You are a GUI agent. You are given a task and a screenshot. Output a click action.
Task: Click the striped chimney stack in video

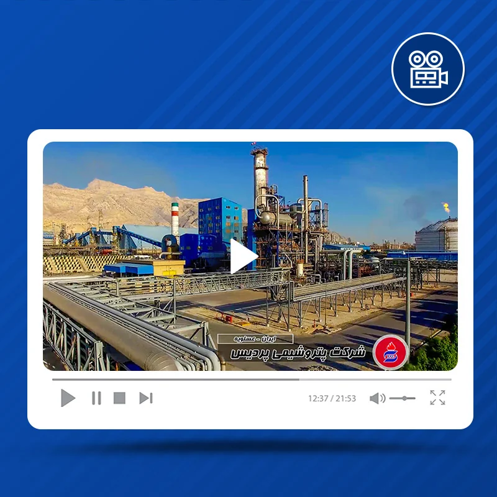coord(175,219)
